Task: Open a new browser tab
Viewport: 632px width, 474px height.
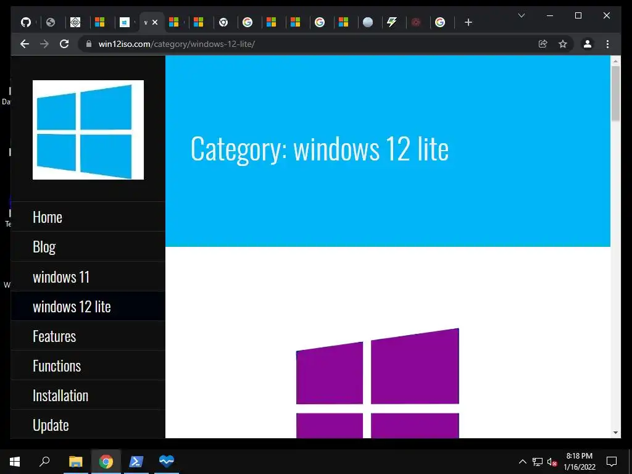Action: (x=468, y=22)
